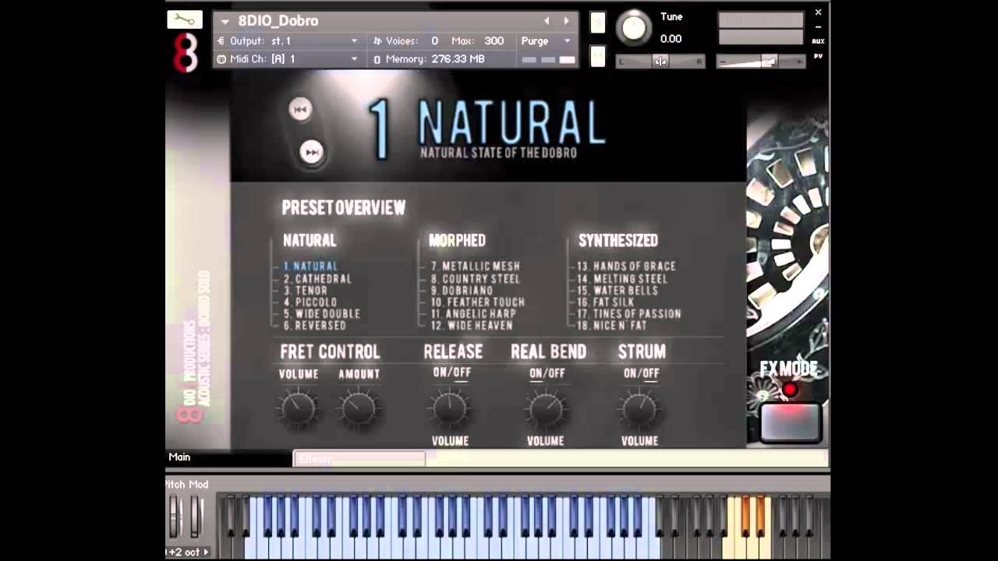This screenshot has height=561, width=998.
Task: Select preset 18. Nice N' Fat
Action: (x=612, y=326)
